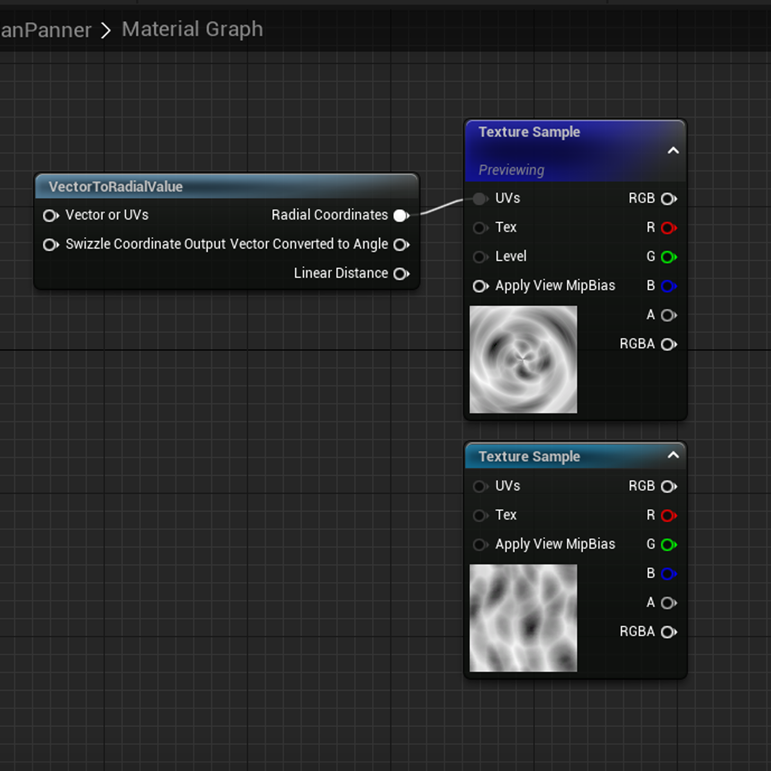Click the Apply View MipBias pin on the previewing node
This screenshot has height=771, width=771.
[x=480, y=286]
